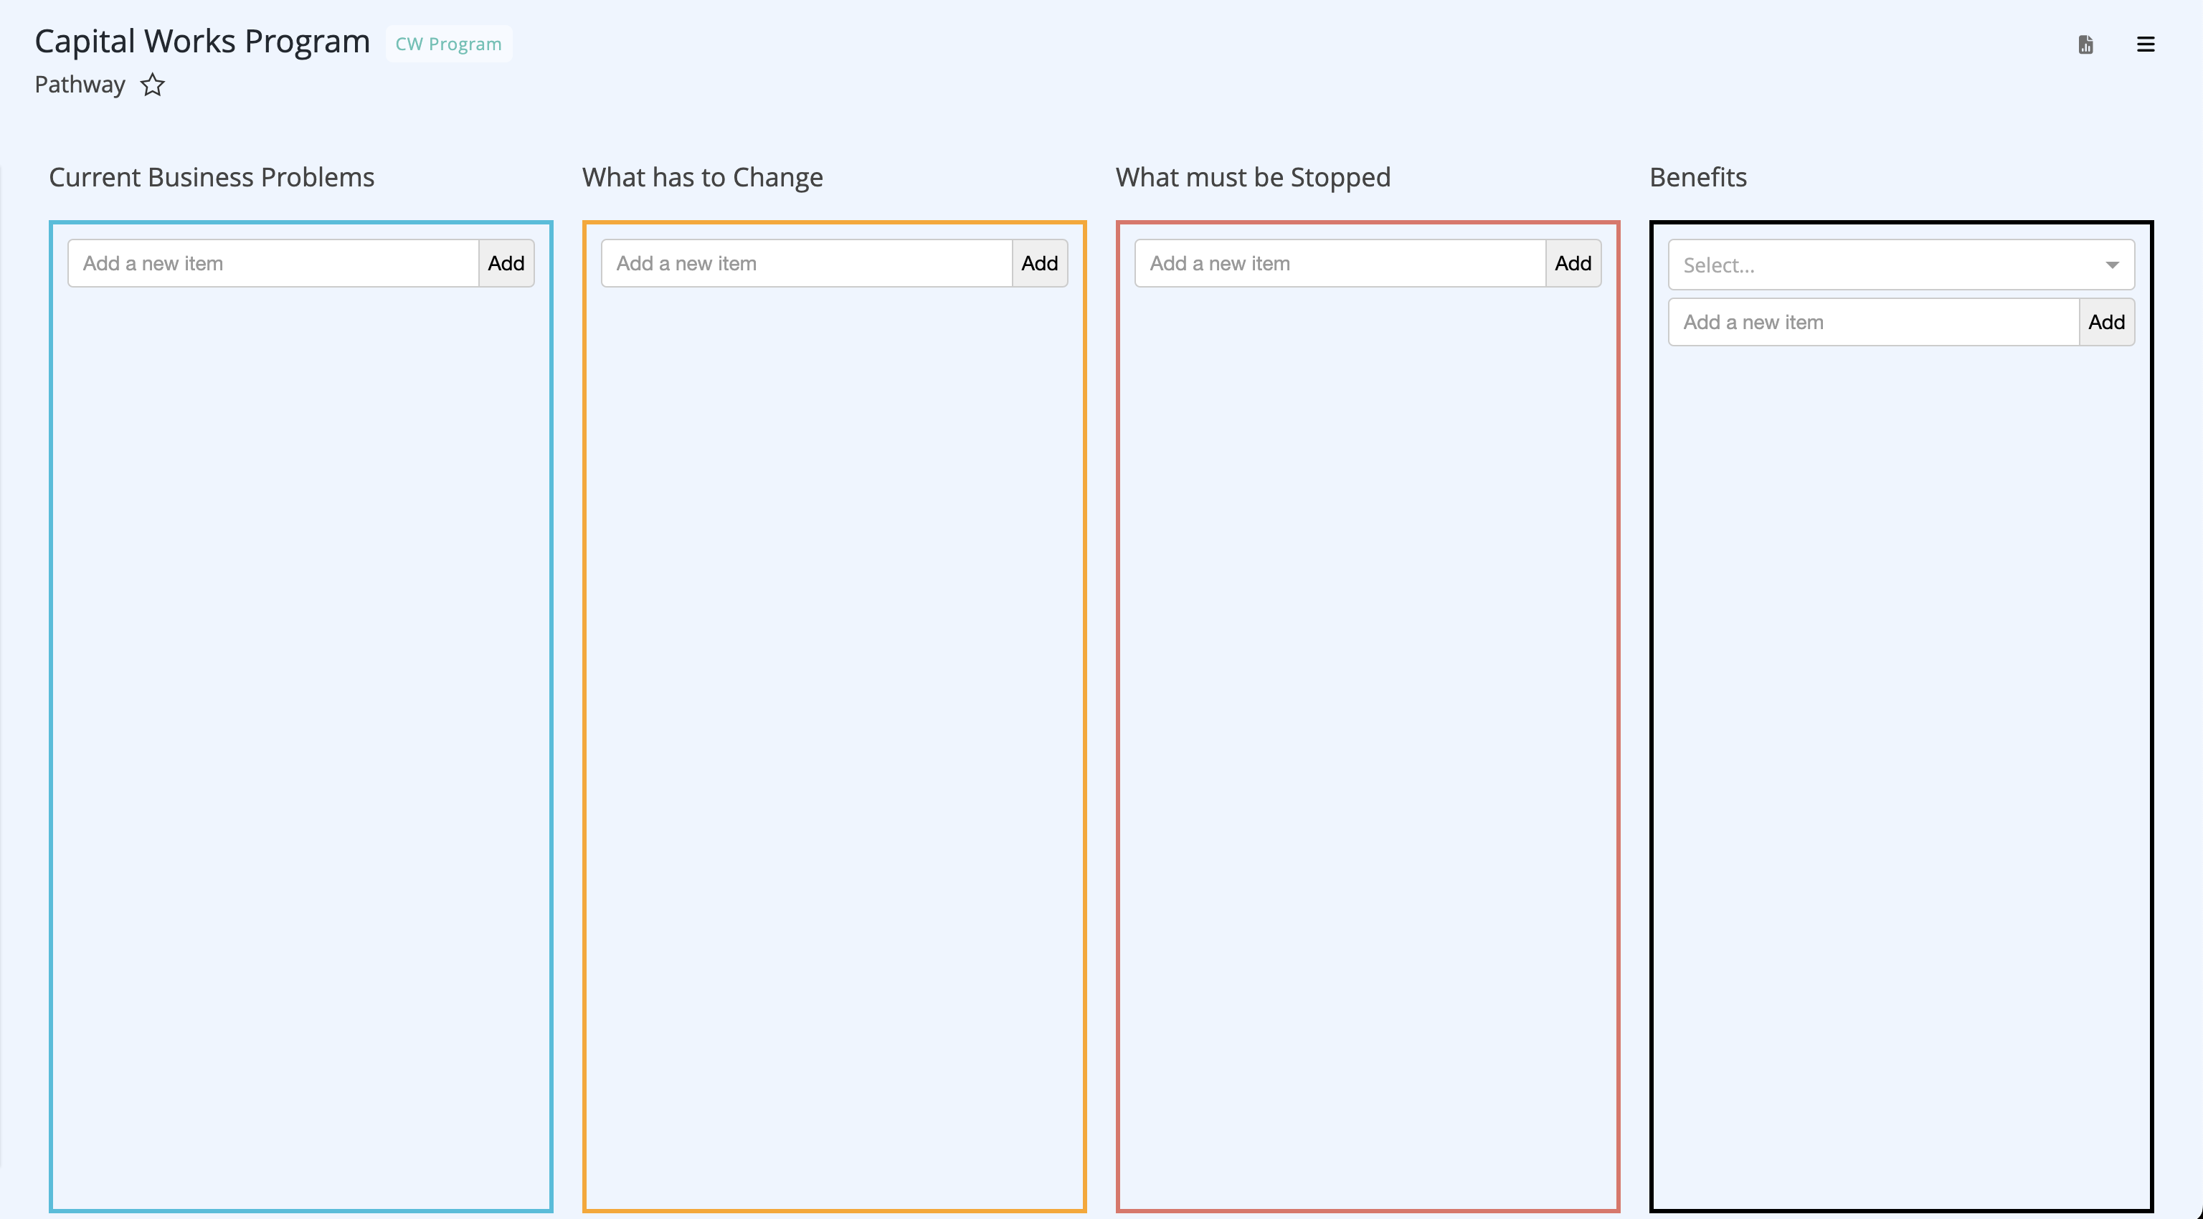The height and width of the screenshot is (1219, 2203).
Task: Click the What has to Change heading
Action: tap(703, 177)
